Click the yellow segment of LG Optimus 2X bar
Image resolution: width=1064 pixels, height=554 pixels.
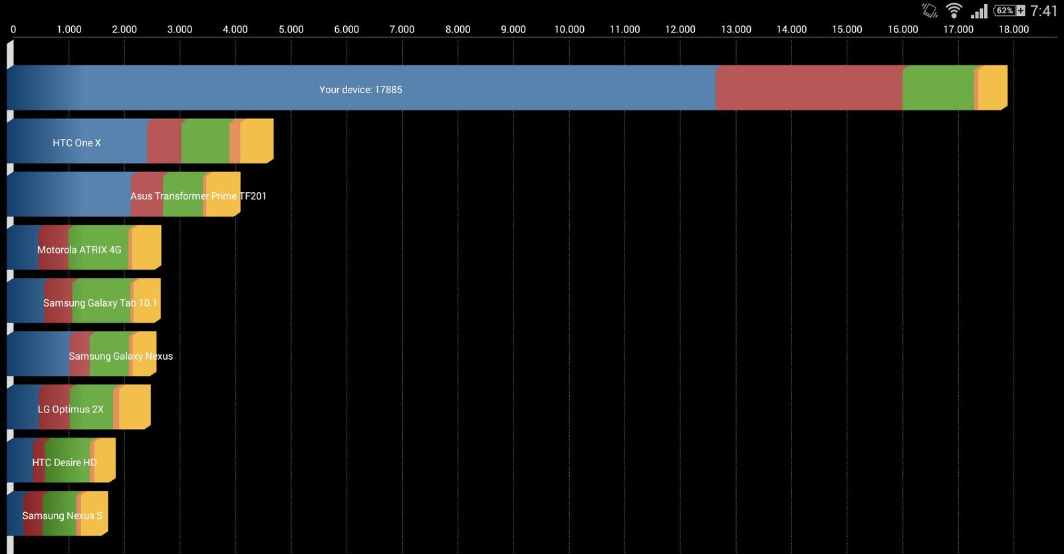click(134, 407)
